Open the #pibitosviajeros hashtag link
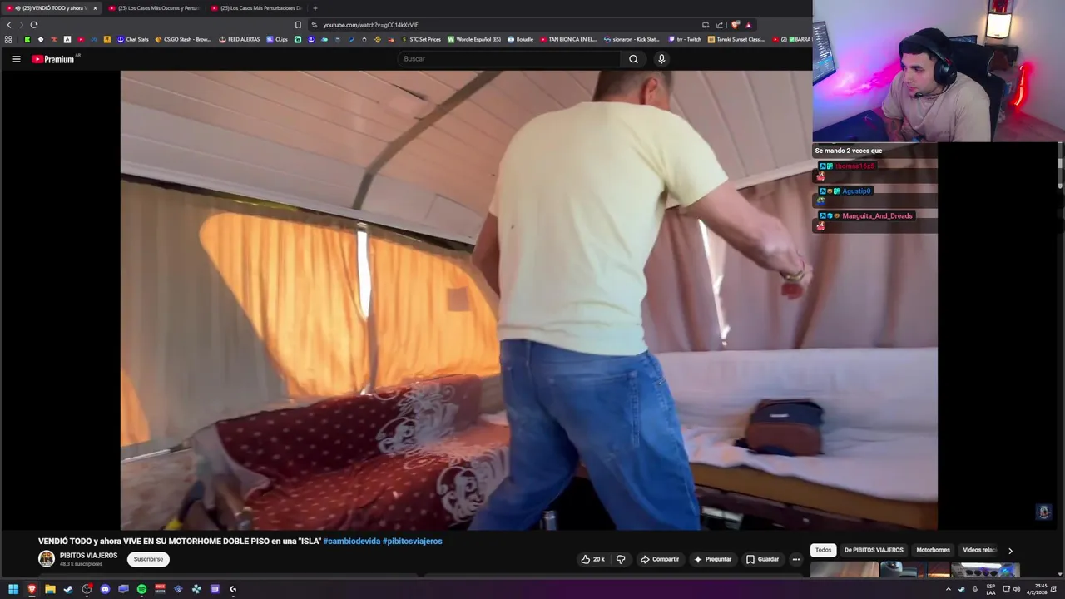Image resolution: width=1065 pixels, height=599 pixels. coord(412,541)
